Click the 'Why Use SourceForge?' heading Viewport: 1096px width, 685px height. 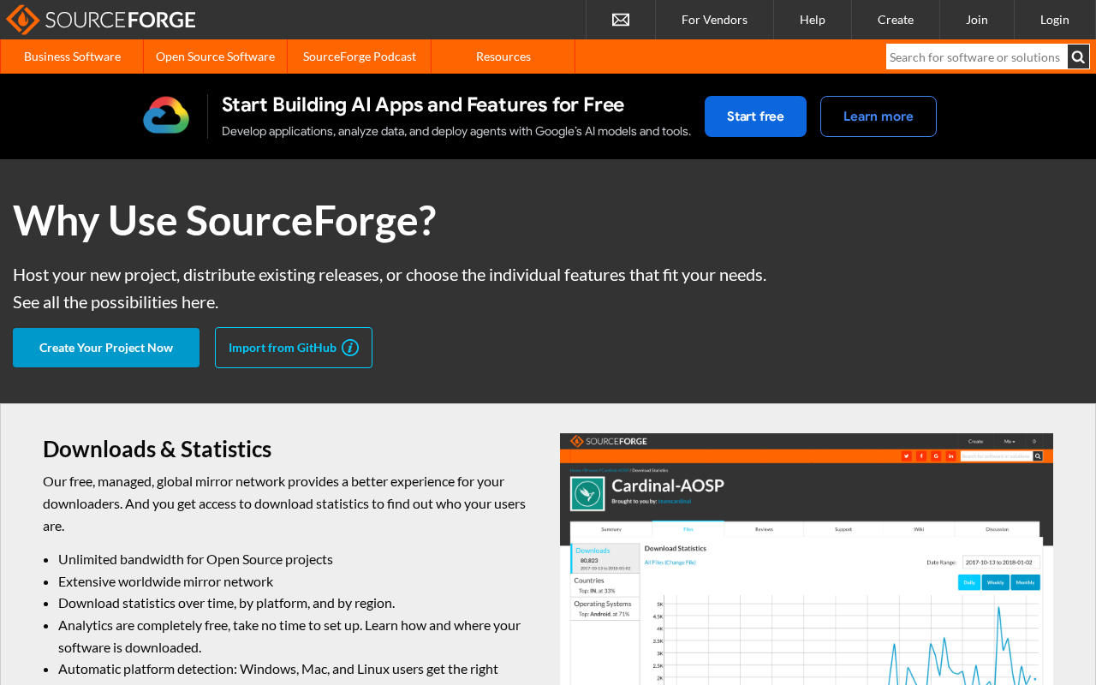click(x=224, y=220)
